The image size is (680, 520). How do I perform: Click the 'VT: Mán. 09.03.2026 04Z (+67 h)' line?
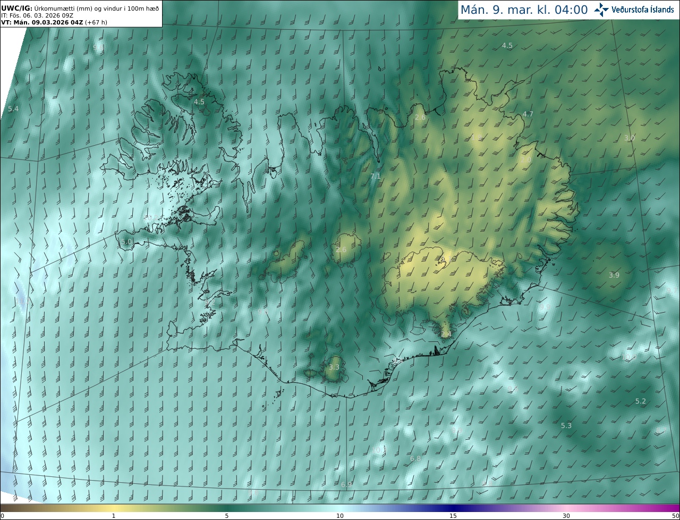tap(53, 22)
